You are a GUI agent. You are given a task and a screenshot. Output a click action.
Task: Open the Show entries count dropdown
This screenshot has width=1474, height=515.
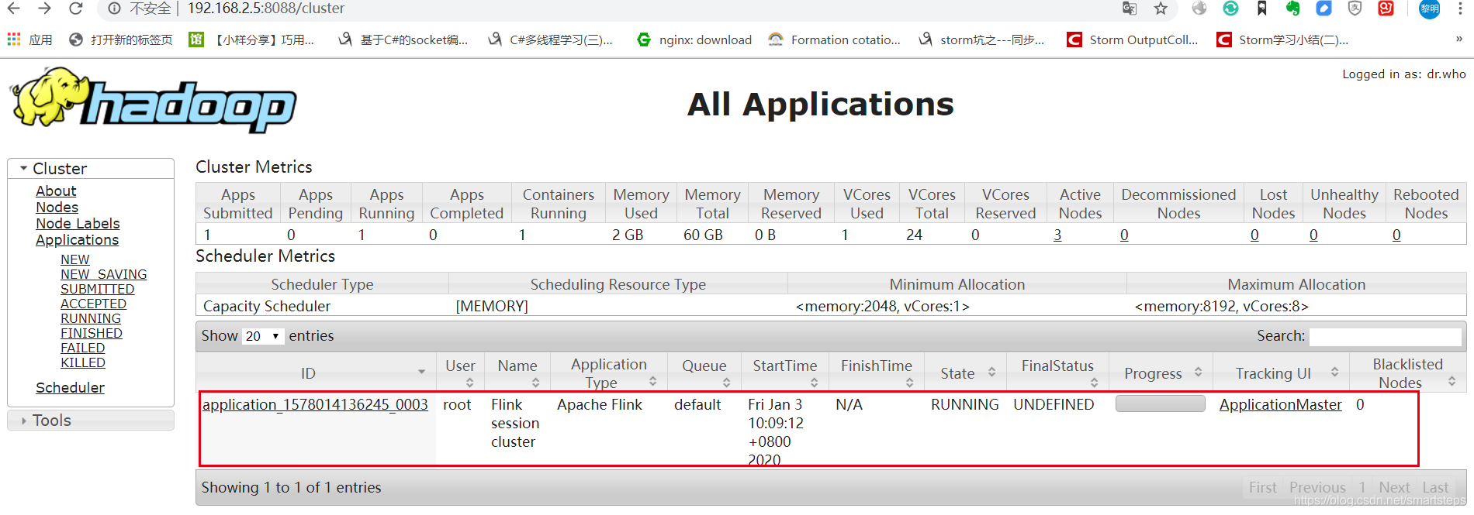pos(263,336)
